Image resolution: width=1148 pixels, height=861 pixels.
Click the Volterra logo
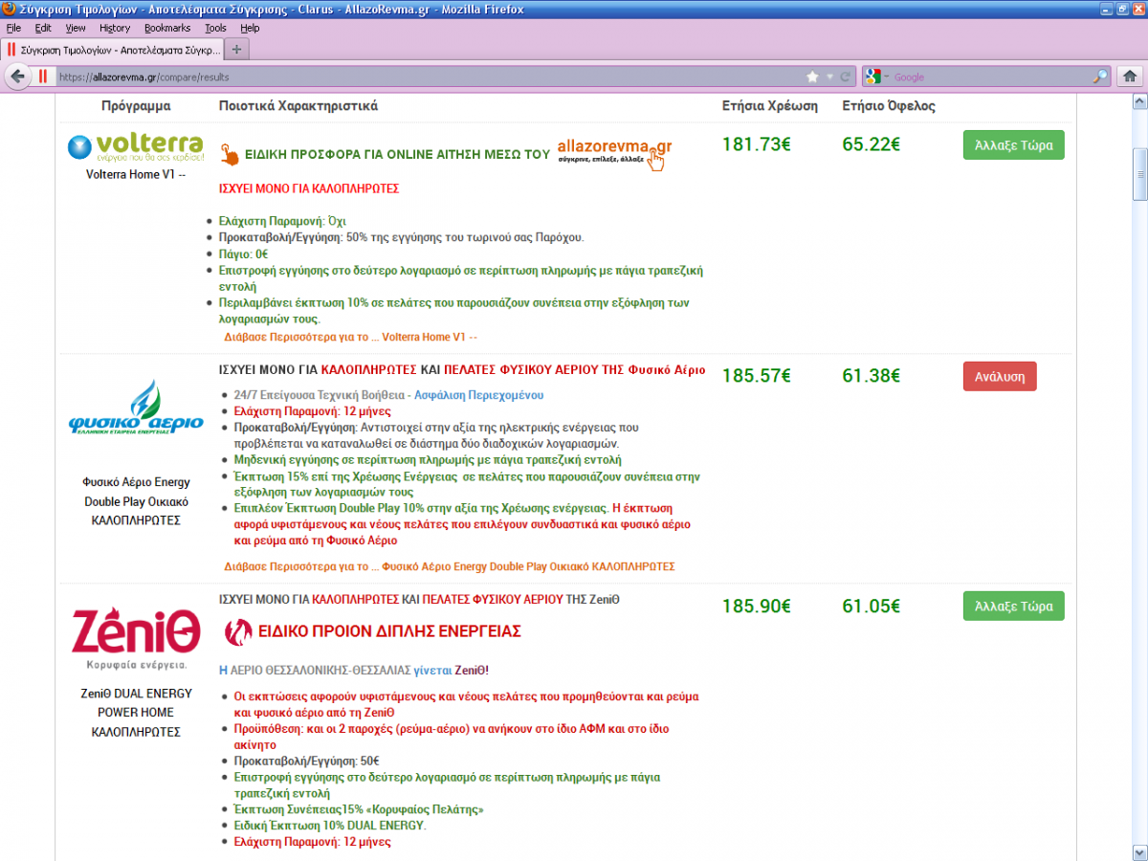click(x=136, y=146)
